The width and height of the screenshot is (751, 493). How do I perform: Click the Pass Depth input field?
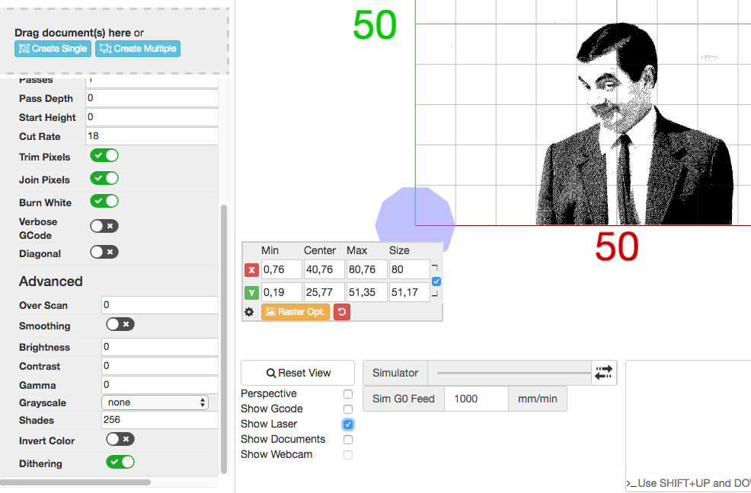click(x=152, y=98)
